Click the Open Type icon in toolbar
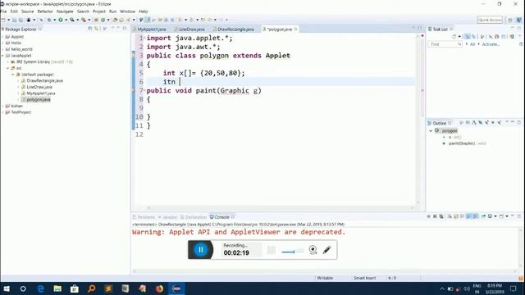This screenshot has width=525, height=295. coord(115,20)
